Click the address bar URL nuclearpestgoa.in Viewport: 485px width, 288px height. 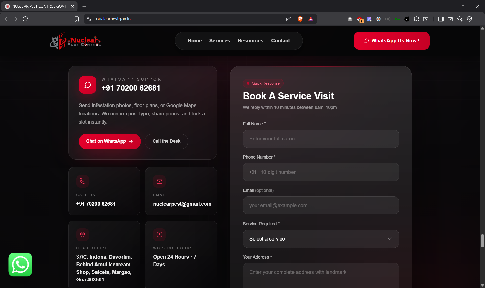click(113, 19)
